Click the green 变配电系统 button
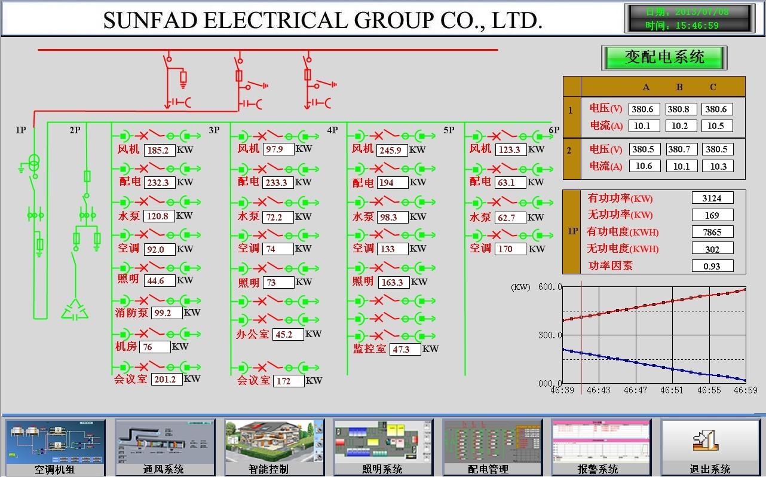This screenshot has width=766, height=477. pos(664,57)
